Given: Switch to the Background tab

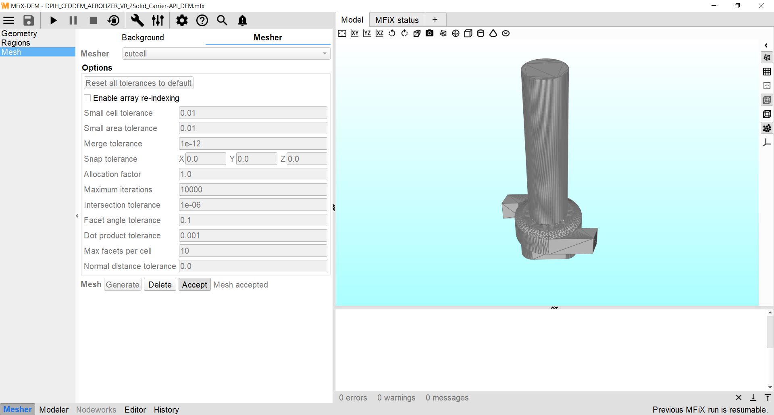Looking at the screenshot, I should coord(143,38).
